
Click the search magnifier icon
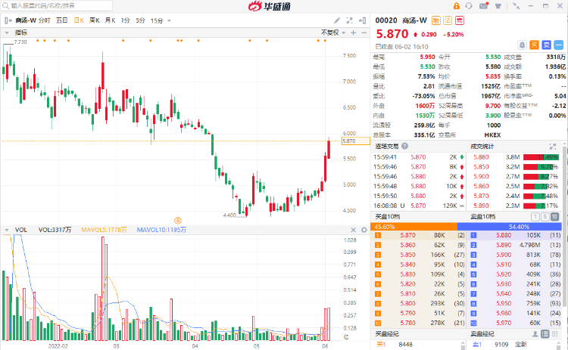coord(5,6)
